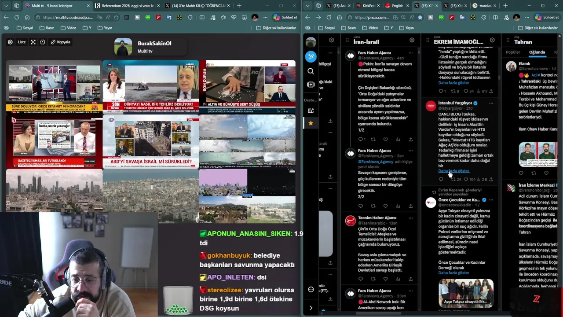The height and width of the screenshot is (317, 563).
Task: Like the post with 34 likes
Action: point(469,91)
